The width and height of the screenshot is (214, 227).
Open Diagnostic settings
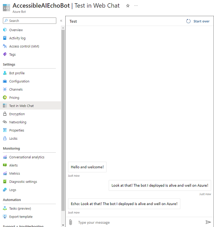click(x=23, y=182)
